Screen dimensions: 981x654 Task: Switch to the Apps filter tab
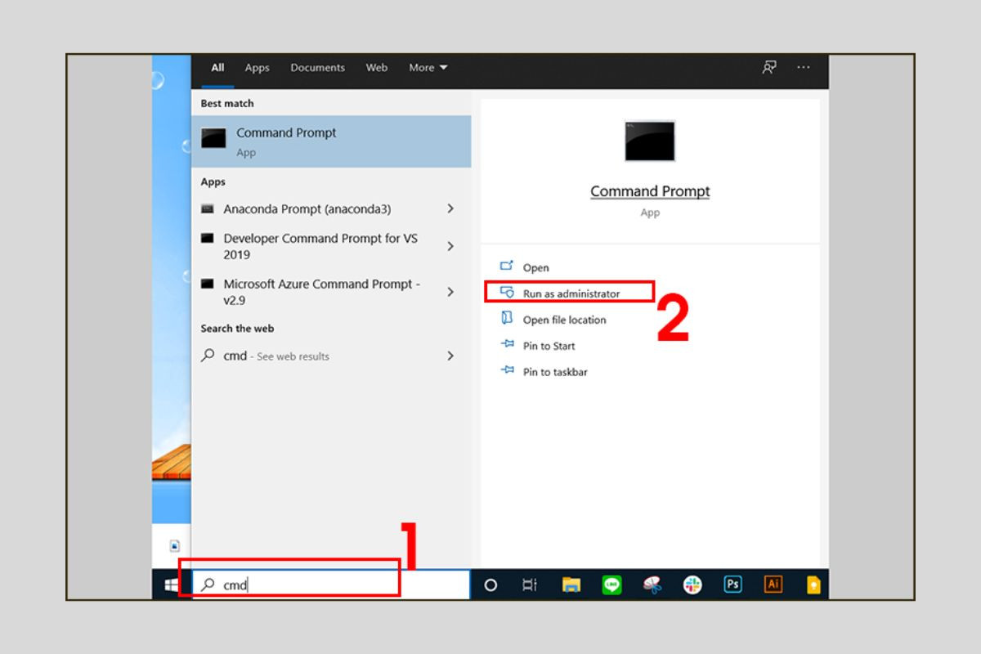257,68
